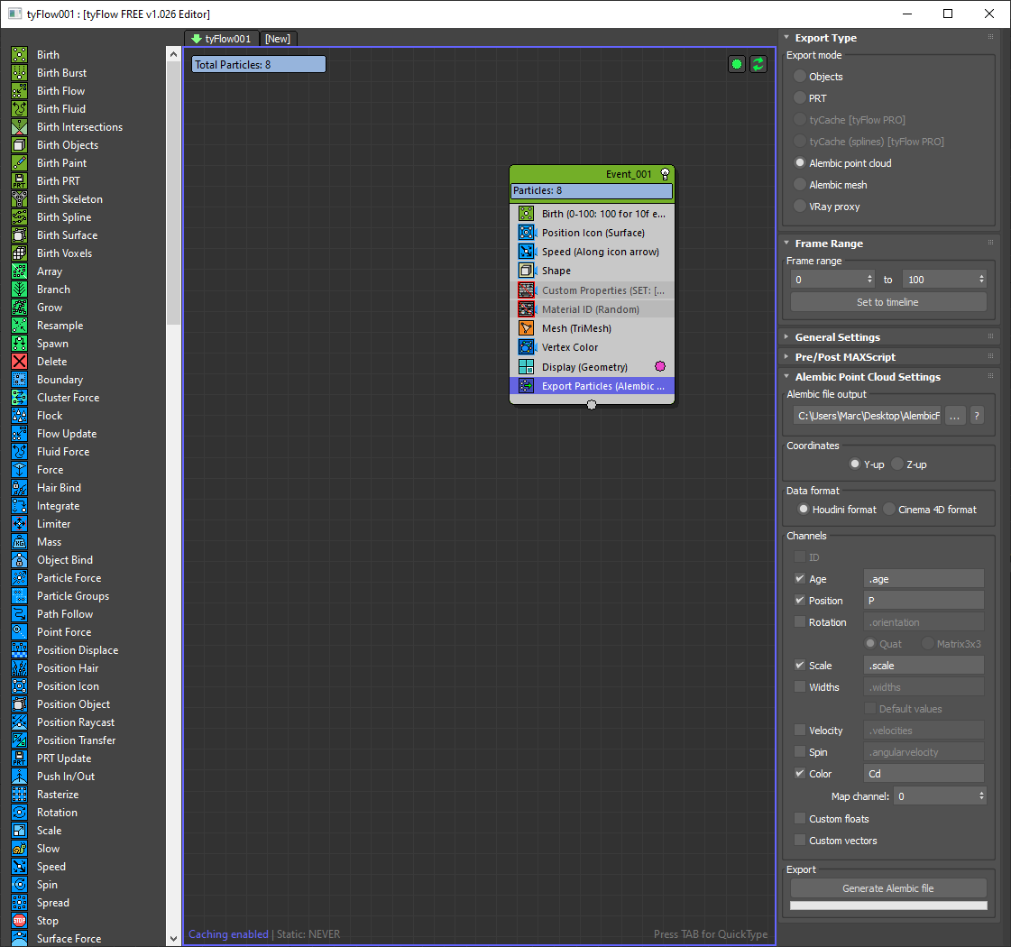Select the Birth Burst operator icon

point(19,73)
